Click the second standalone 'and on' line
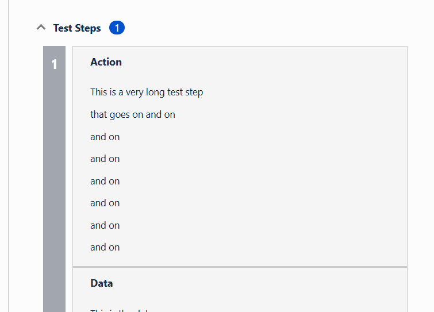The height and width of the screenshot is (312, 434). click(x=105, y=159)
